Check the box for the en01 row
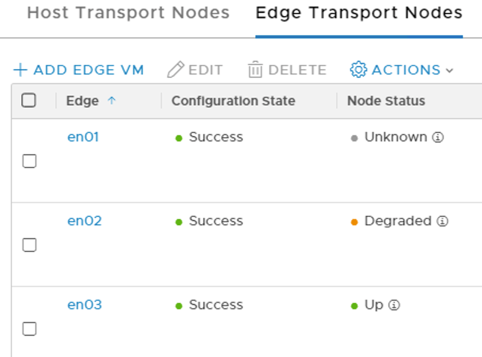 [x=29, y=161]
